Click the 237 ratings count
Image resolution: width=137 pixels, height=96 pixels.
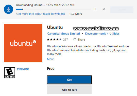pos(65,40)
